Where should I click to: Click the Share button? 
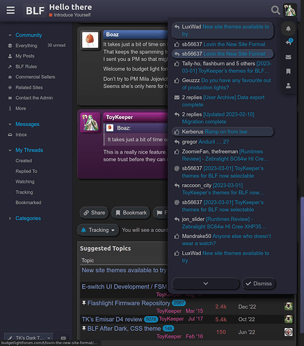pos(94,212)
